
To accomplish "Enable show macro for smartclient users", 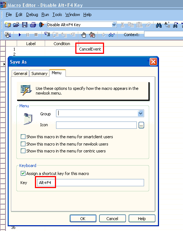I will (x=23, y=137).
